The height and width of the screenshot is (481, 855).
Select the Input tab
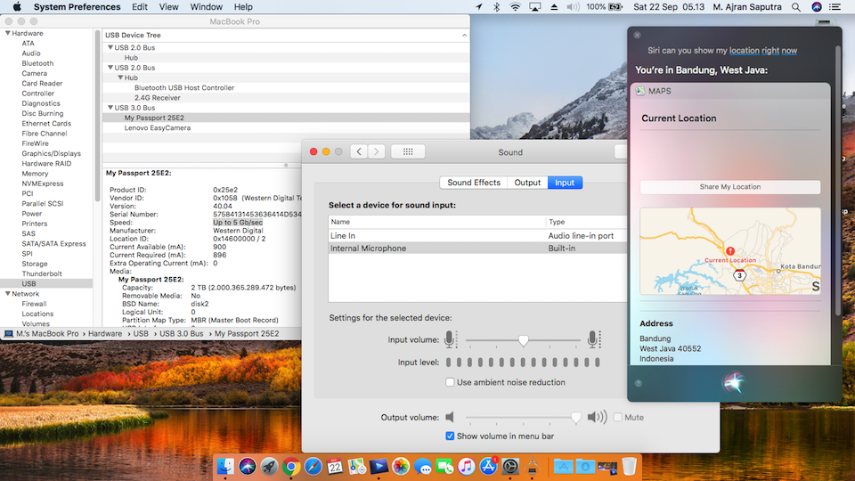coord(565,183)
